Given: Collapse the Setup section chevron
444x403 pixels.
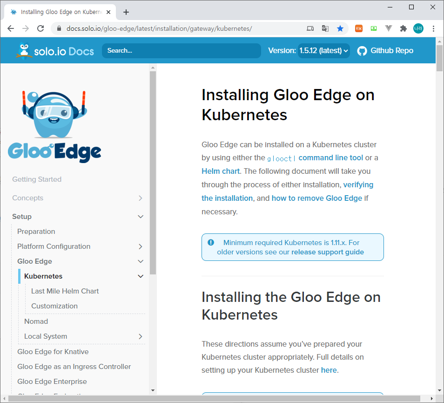Looking at the screenshot, I should tap(141, 217).
